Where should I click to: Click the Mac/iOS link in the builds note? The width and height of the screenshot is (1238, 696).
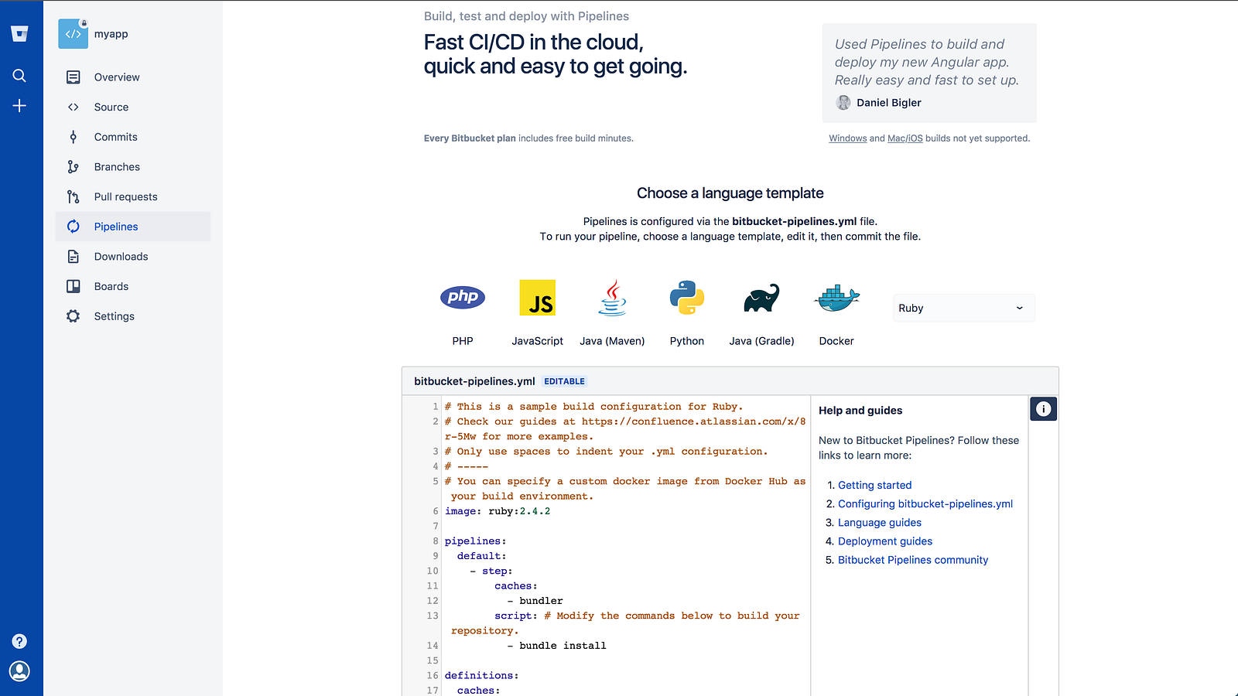coord(905,138)
